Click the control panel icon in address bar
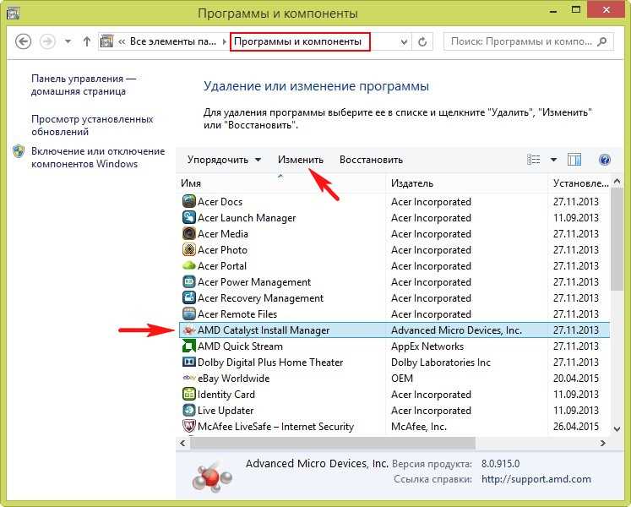Screen dimensions: 631x507 pos(106,41)
